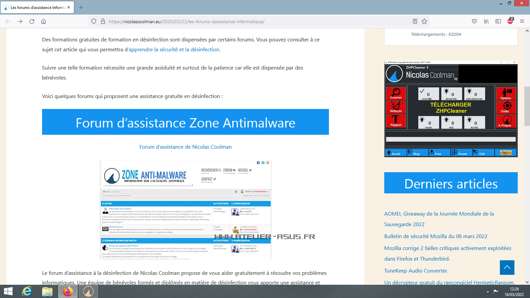Click the Zone Anti-Malware forum screenshot thumbnail

click(185, 210)
